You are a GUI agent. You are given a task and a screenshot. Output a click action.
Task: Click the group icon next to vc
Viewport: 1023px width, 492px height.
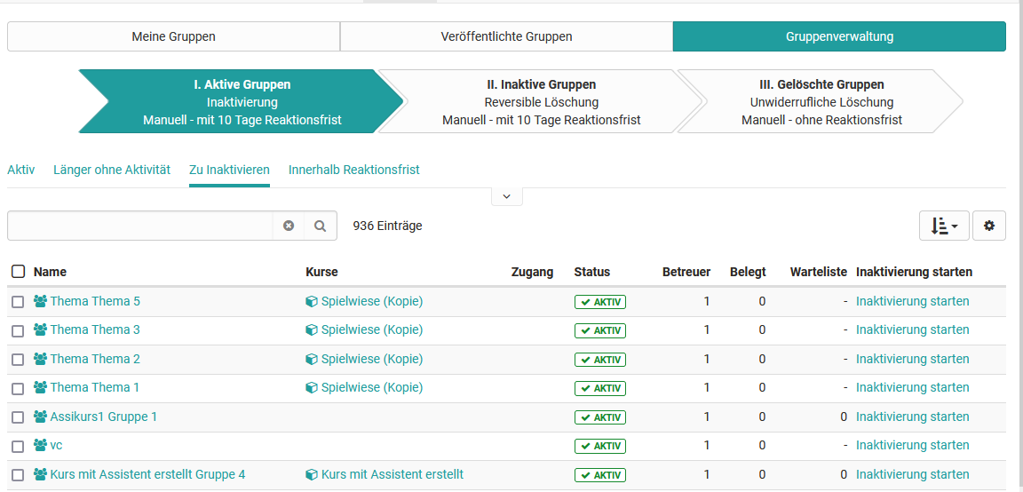[x=41, y=446]
